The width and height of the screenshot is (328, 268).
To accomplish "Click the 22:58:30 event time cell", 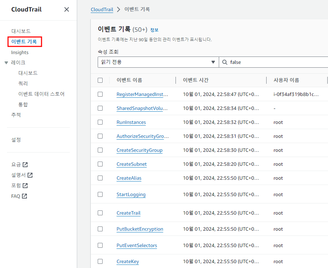I will (x=221, y=150).
